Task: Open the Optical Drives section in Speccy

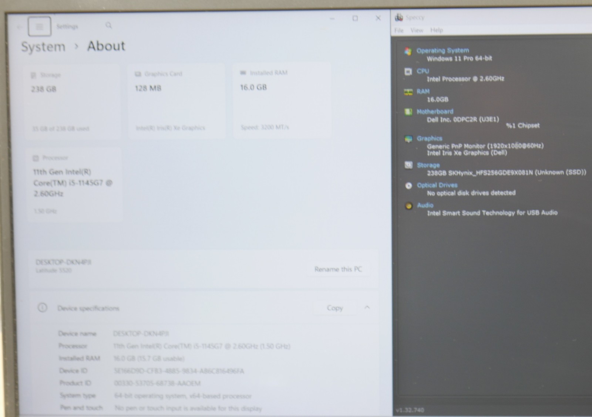Action: click(x=437, y=185)
